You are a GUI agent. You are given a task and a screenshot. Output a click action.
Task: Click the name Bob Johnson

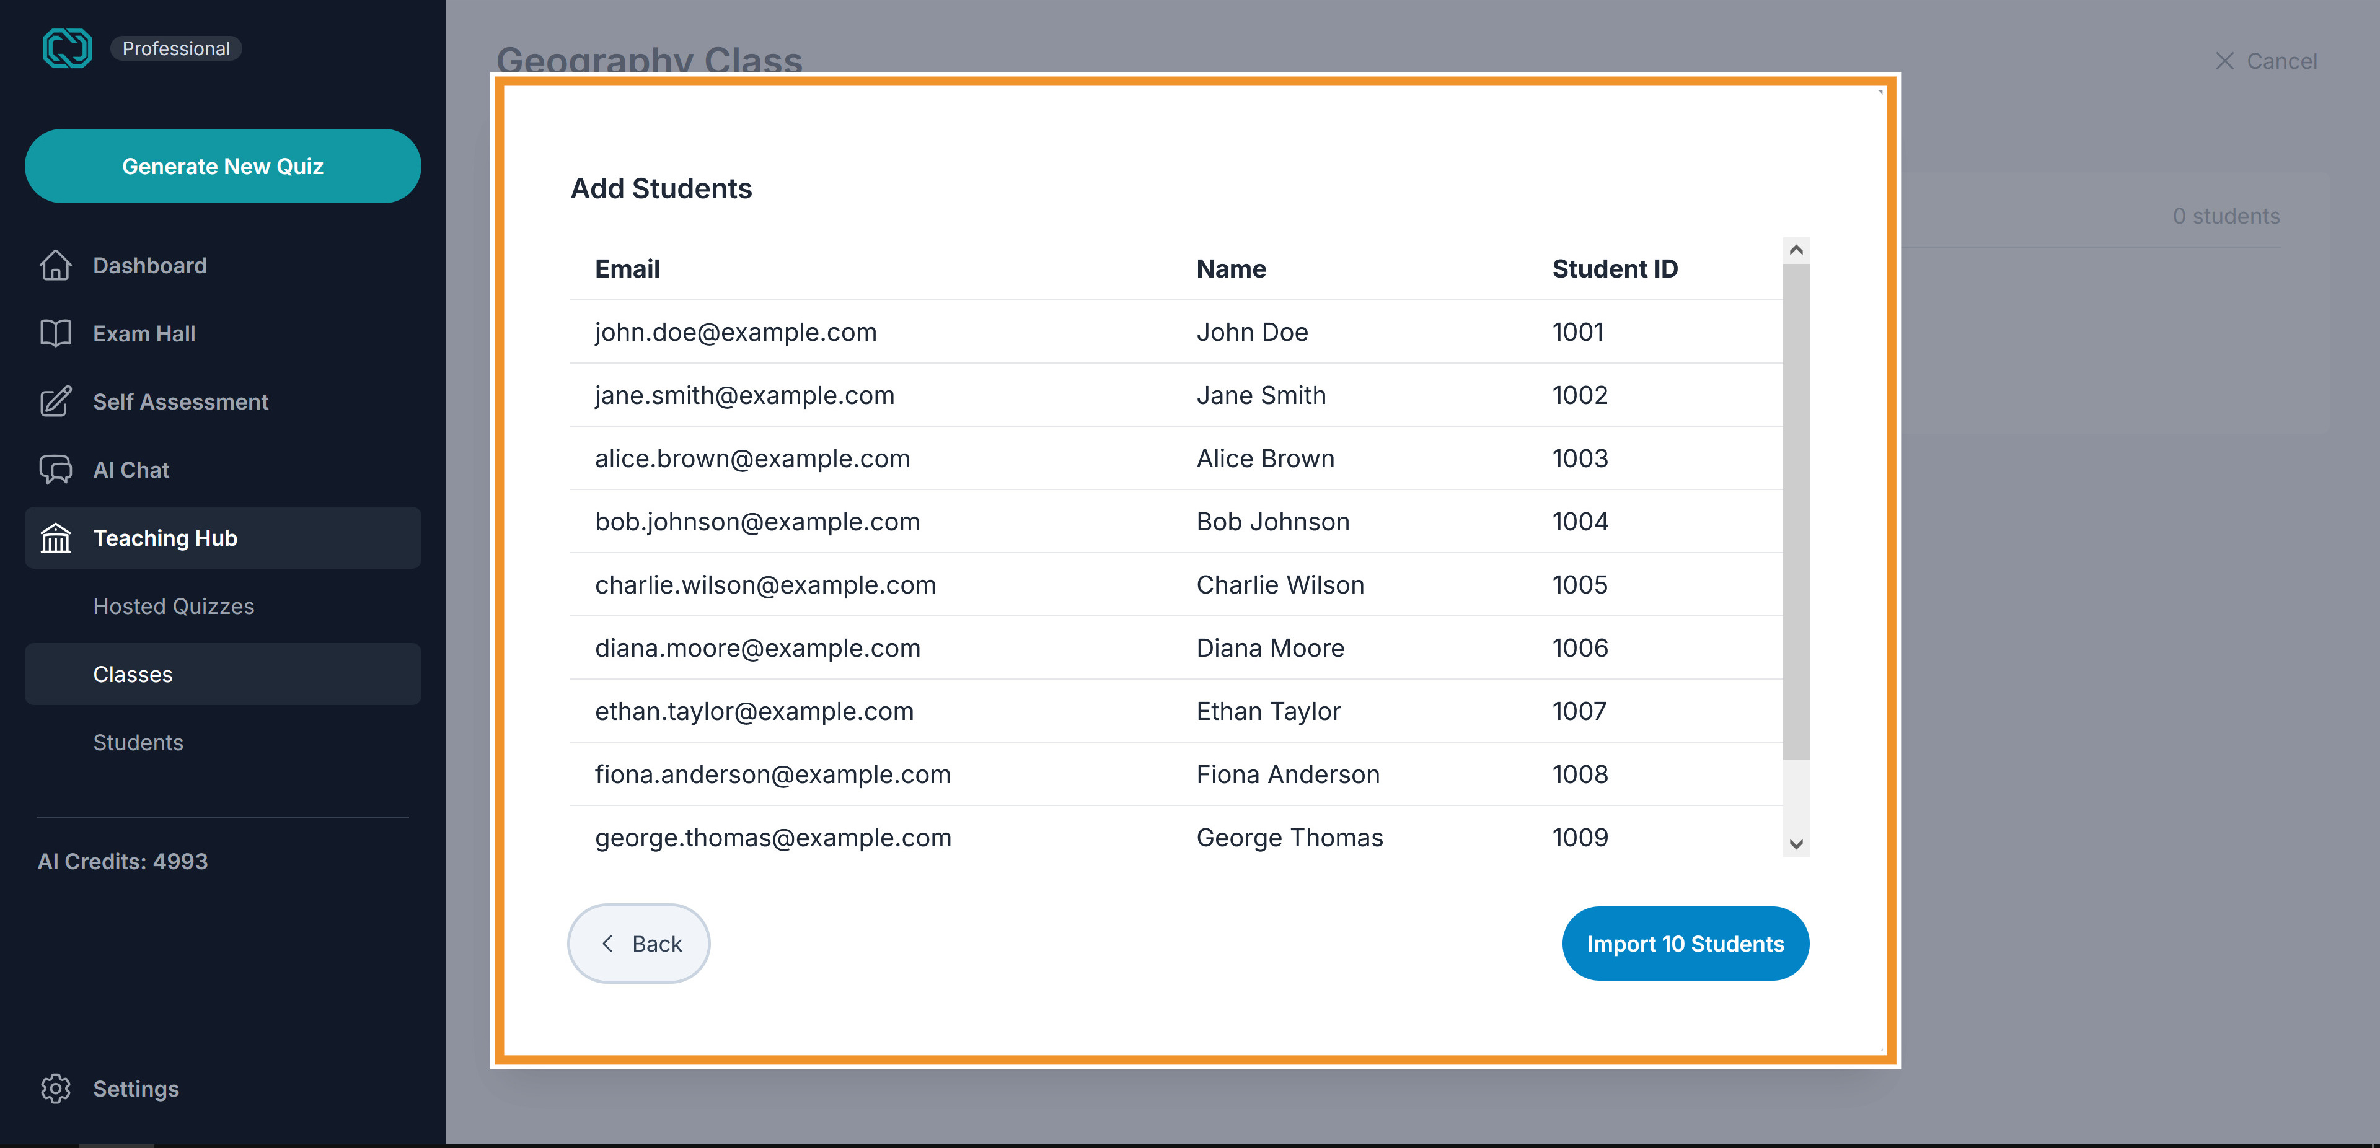tap(1272, 522)
